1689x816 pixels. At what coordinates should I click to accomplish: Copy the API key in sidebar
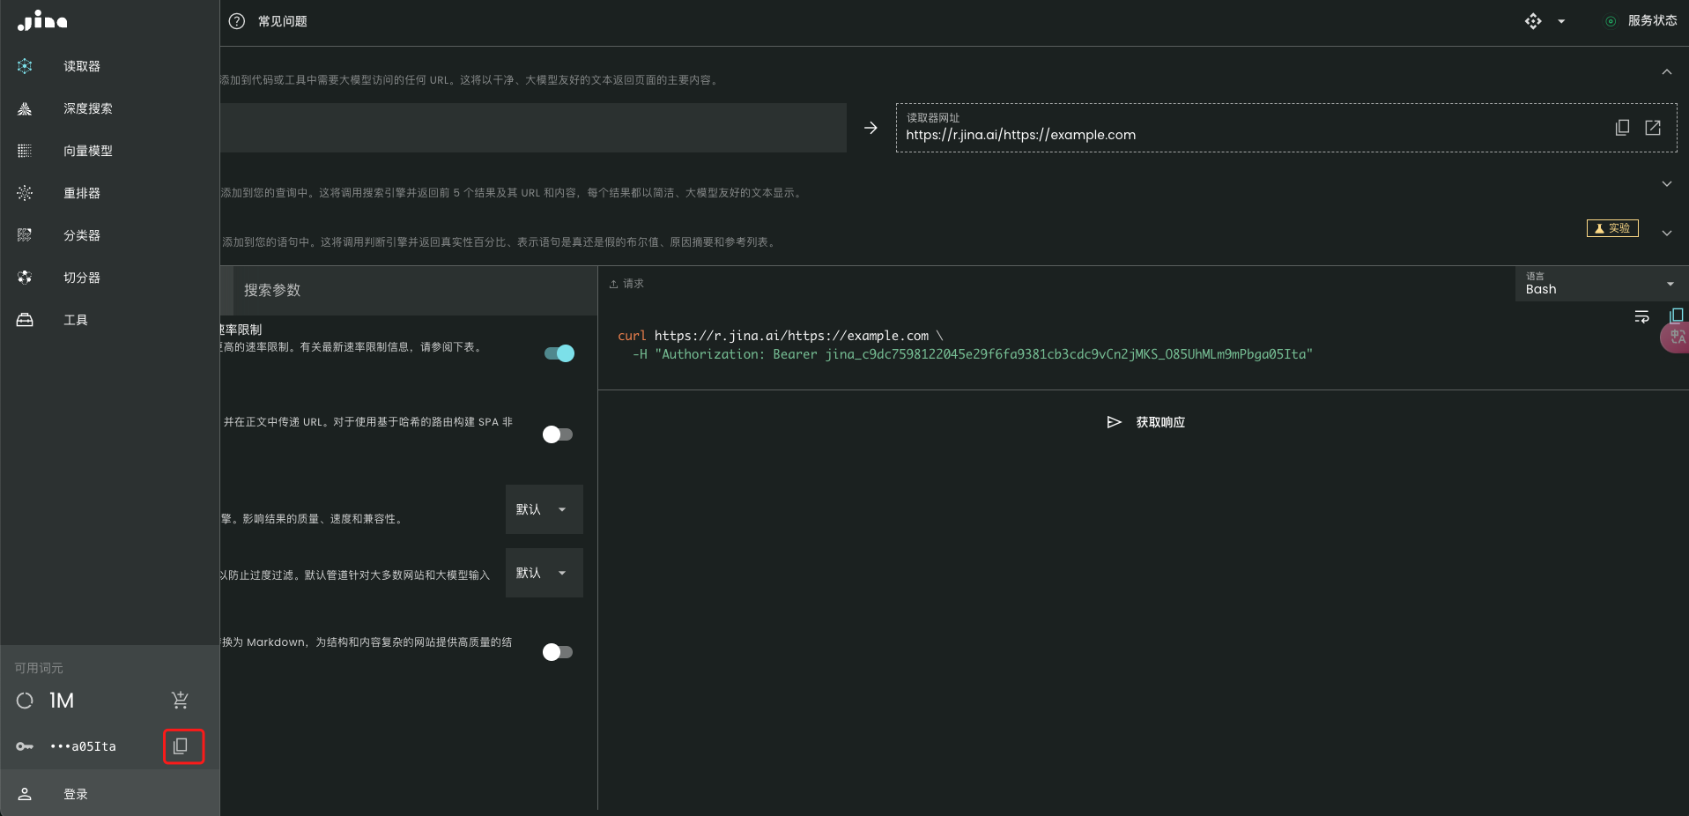(x=182, y=746)
